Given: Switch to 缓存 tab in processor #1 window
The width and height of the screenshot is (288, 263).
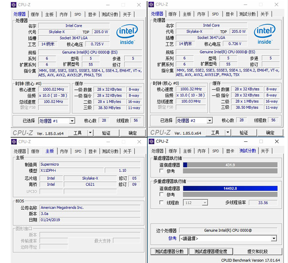Looking at the screenshot, I should coord(35,14).
